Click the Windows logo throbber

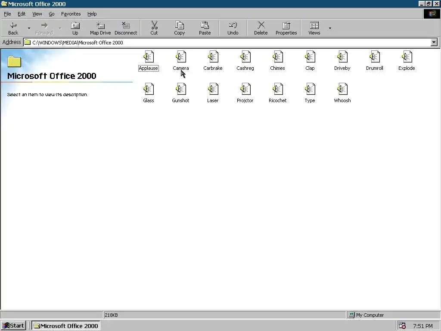click(432, 14)
